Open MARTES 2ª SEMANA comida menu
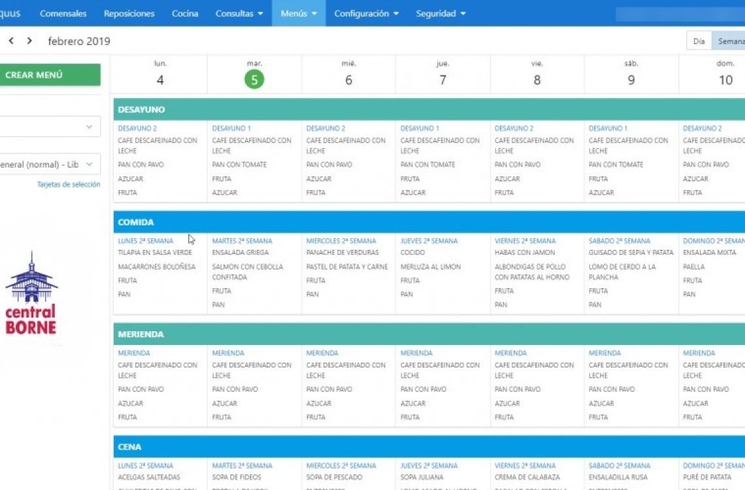 [x=242, y=240]
